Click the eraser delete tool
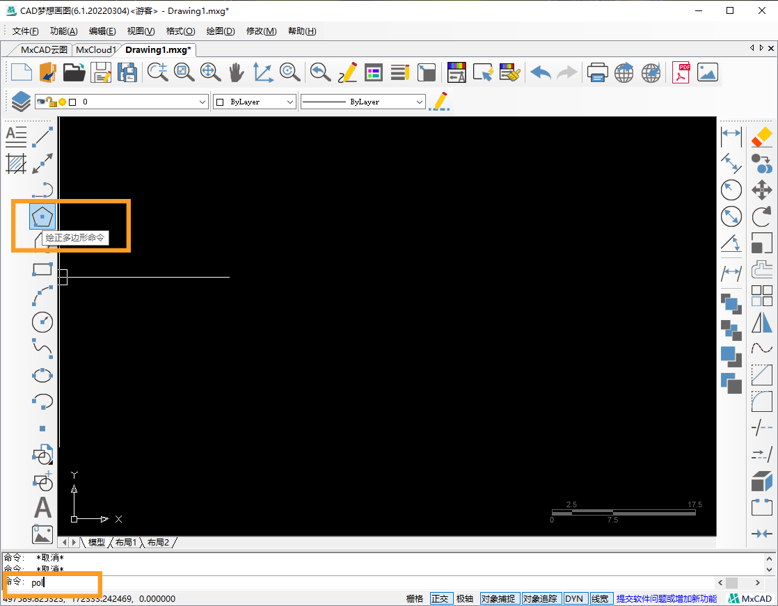Viewport: 778px width, 606px height. pyautogui.click(x=761, y=137)
